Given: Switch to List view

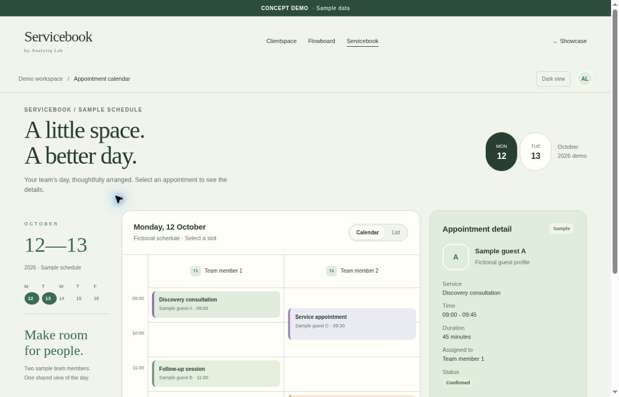Looking at the screenshot, I should click(x=395, y=232).
